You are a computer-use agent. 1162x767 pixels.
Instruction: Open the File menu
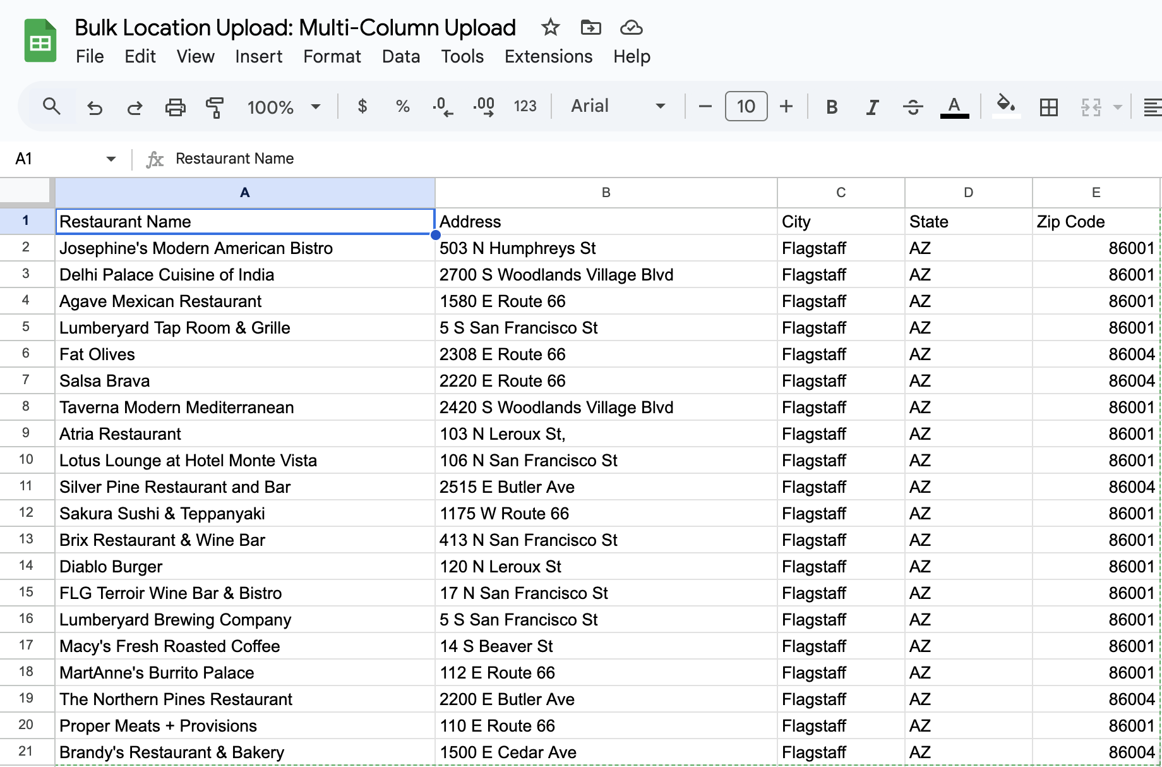click(90, 56)
